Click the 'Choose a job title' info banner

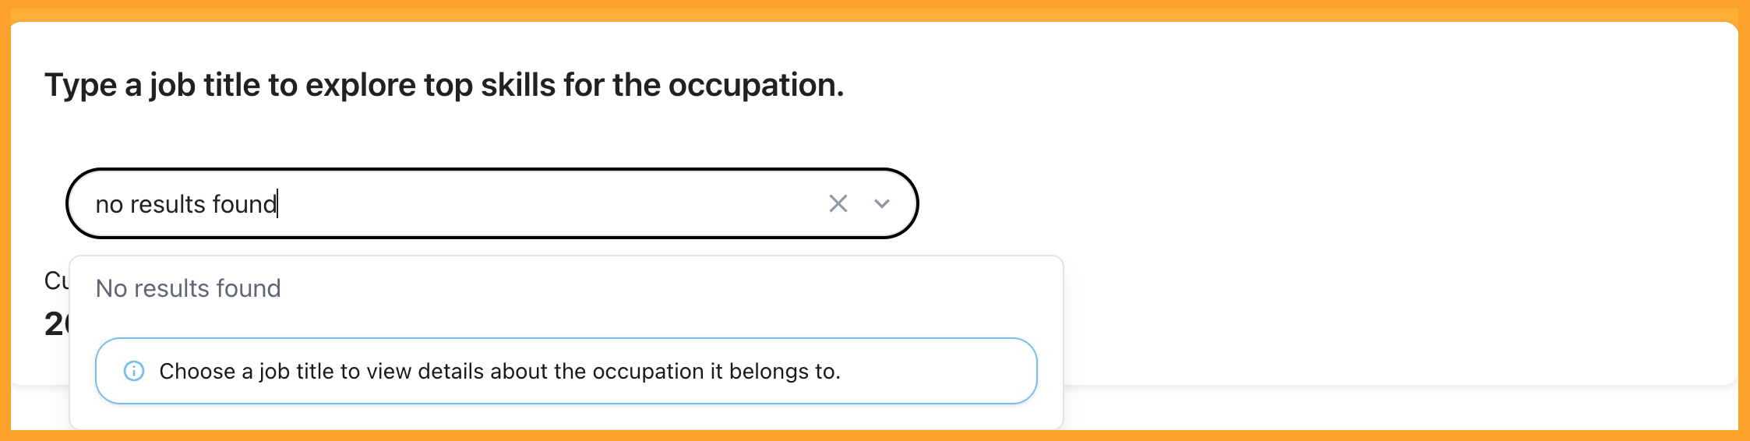coord(566,371)
